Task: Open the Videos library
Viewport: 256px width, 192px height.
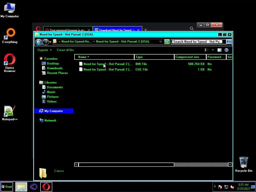Action: click(x=51, y=101)
